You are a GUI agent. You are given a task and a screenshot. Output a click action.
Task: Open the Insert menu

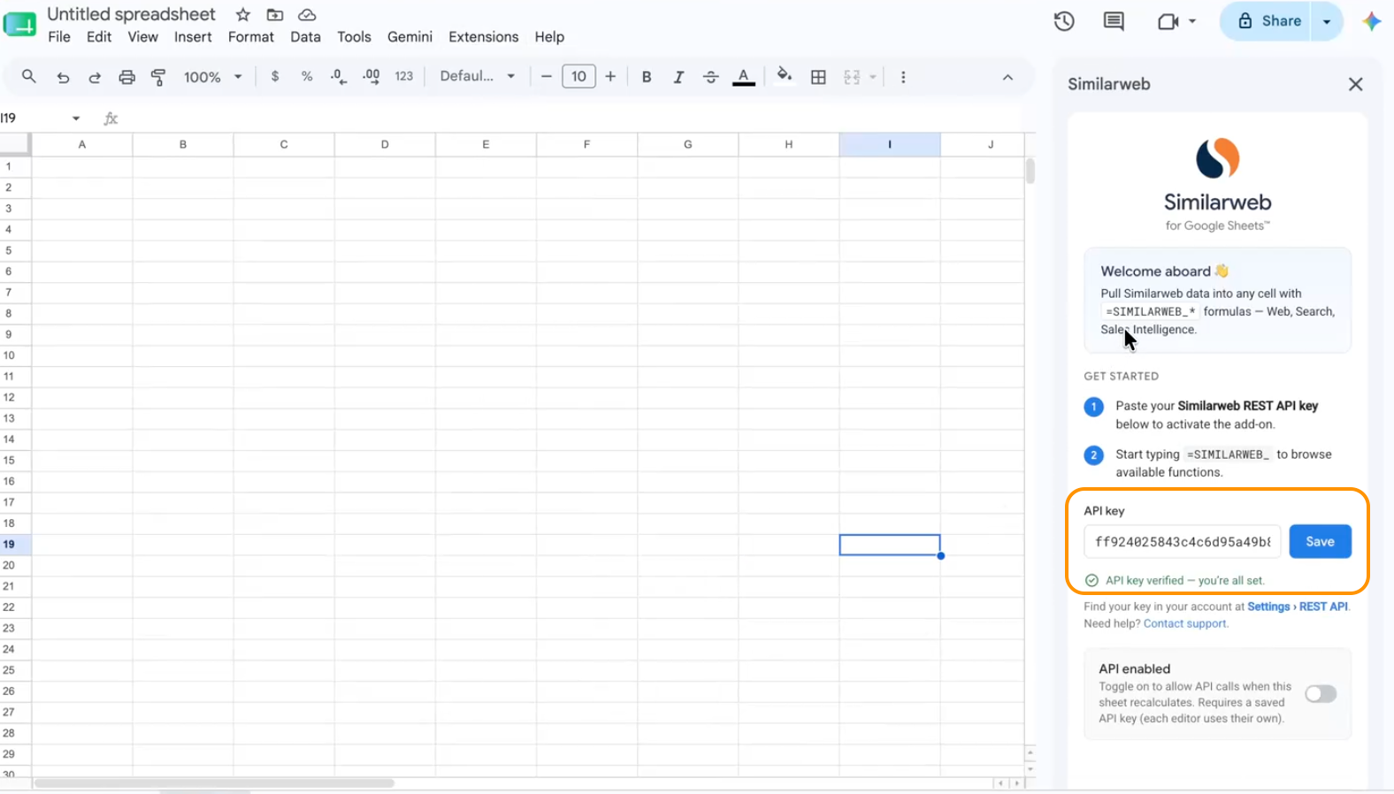coord(193,37)
